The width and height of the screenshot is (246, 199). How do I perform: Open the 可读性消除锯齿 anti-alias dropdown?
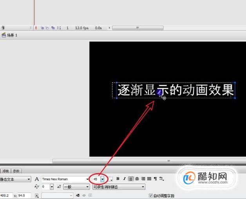(119, 187)
